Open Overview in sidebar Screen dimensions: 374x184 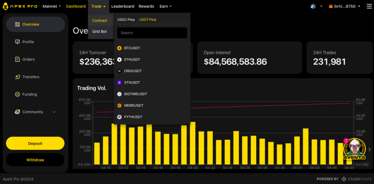point(35,24)
